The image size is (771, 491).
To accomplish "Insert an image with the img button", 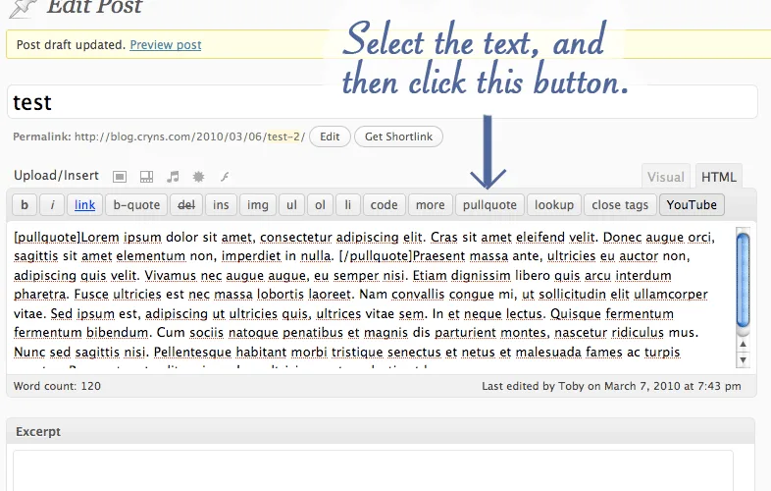I will point(258,205).
